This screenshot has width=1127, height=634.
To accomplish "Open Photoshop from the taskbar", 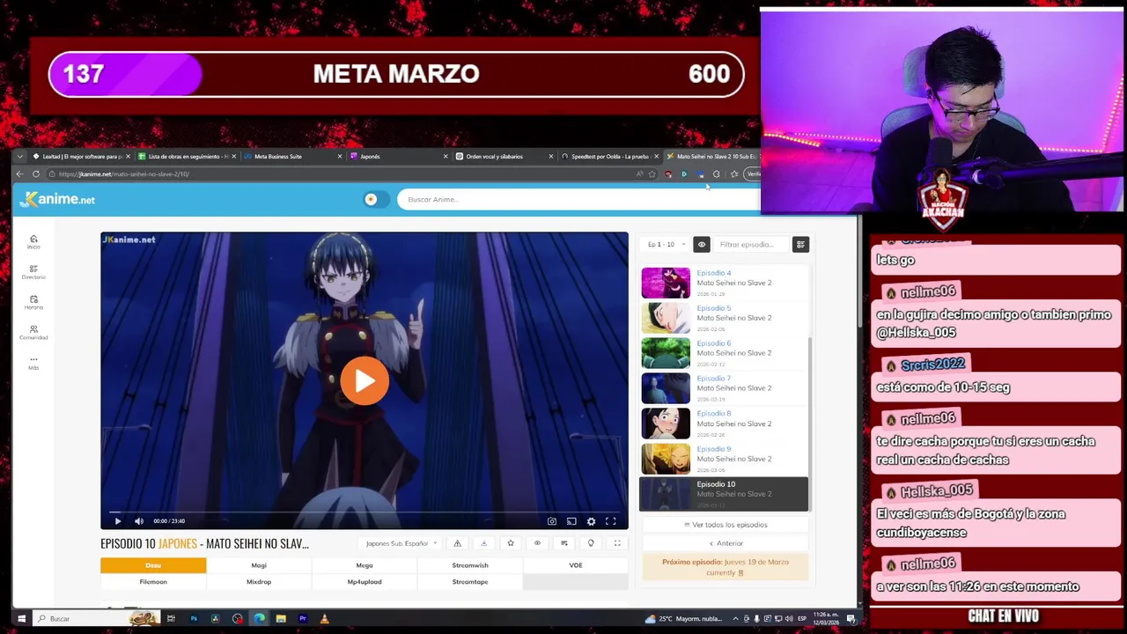I will pos(194,619).
